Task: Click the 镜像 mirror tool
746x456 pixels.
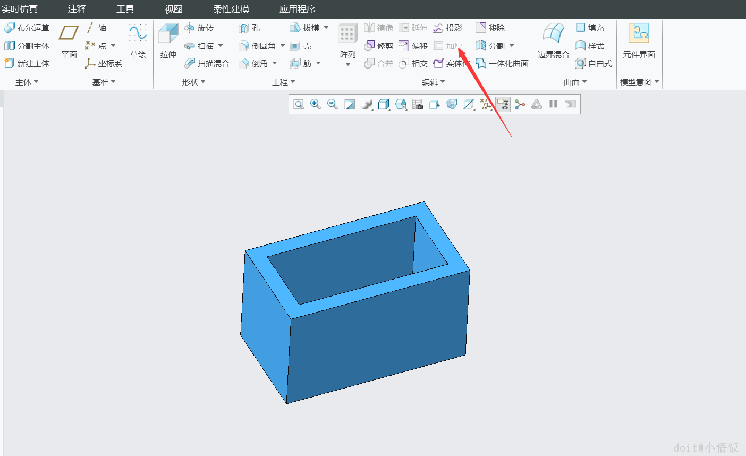Action: click(x=378, y=28)
